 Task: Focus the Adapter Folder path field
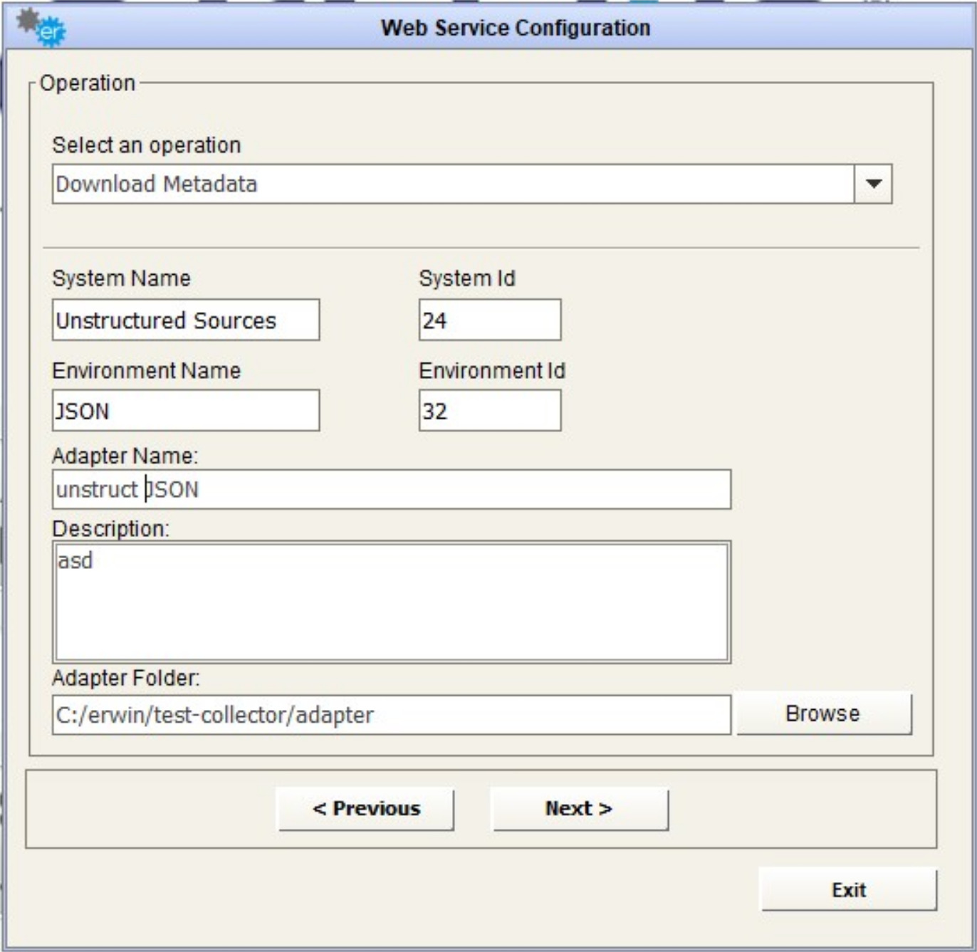[391, 715]
